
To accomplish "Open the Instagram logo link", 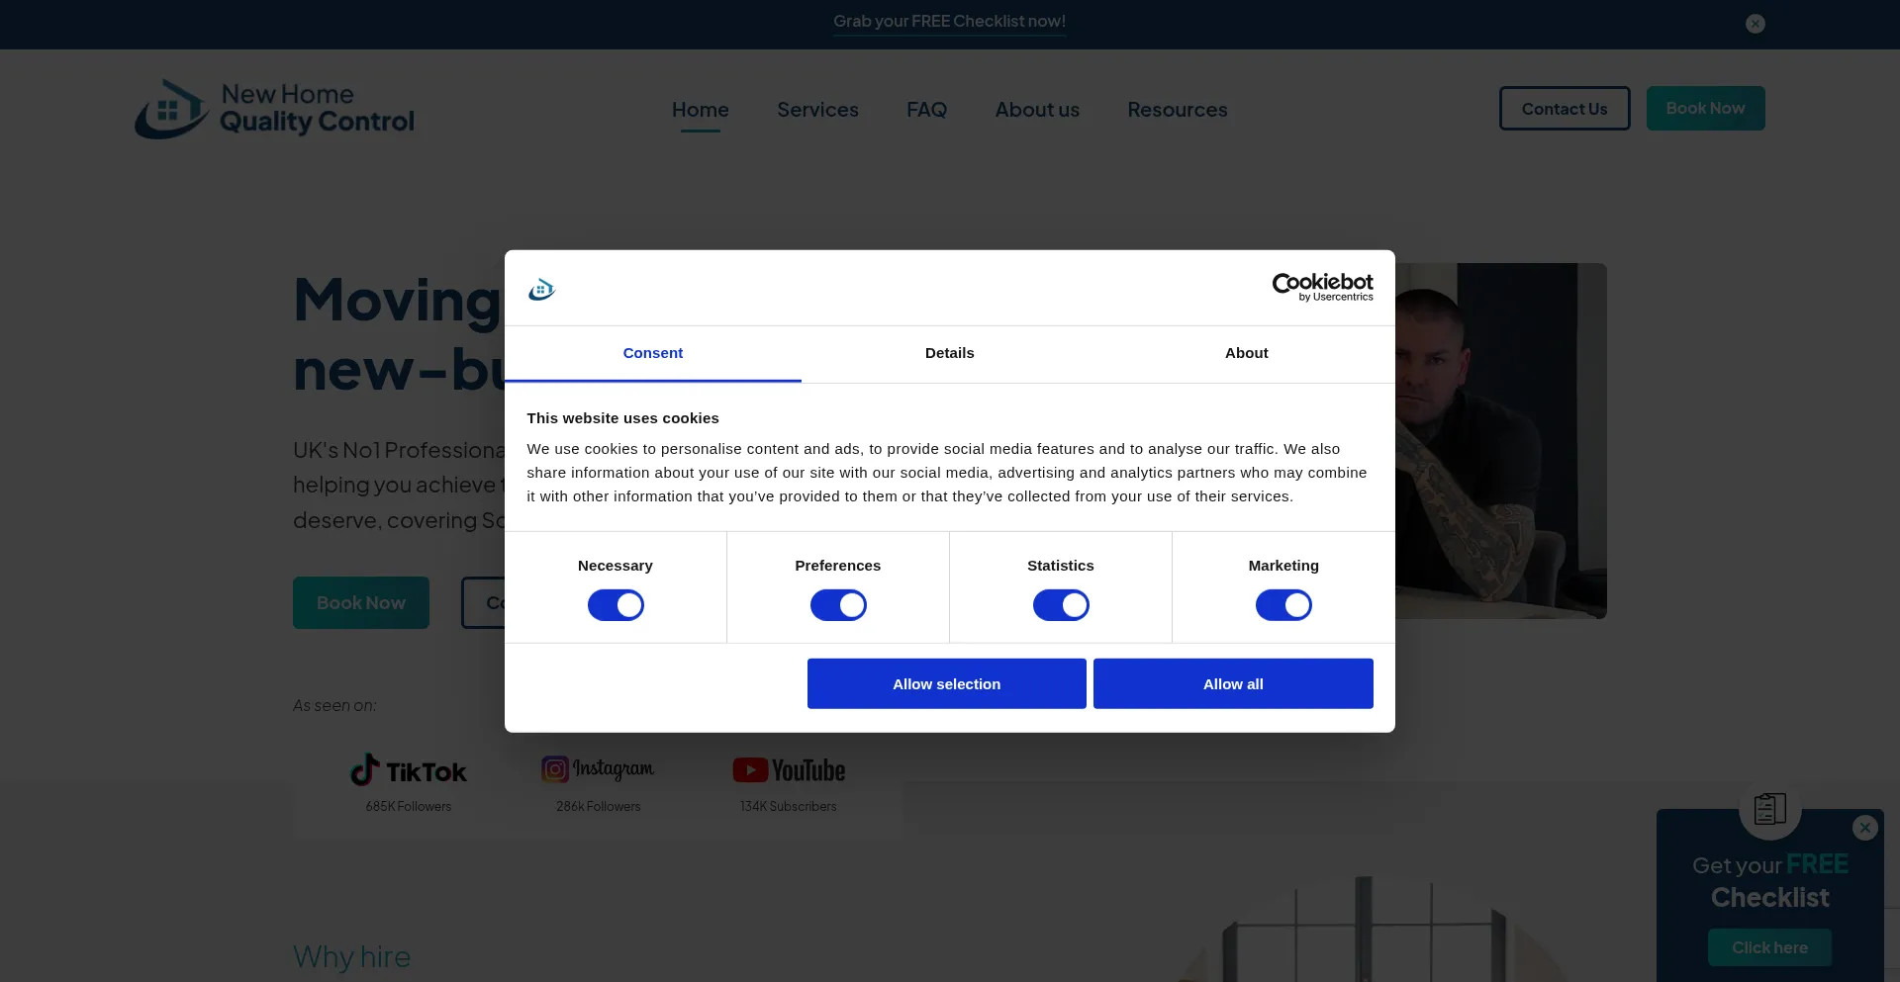I will [598, 768].
